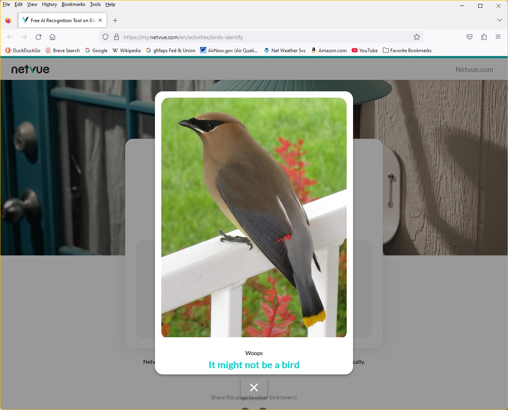Open the Wikipedia bookmark

point(126,51)
